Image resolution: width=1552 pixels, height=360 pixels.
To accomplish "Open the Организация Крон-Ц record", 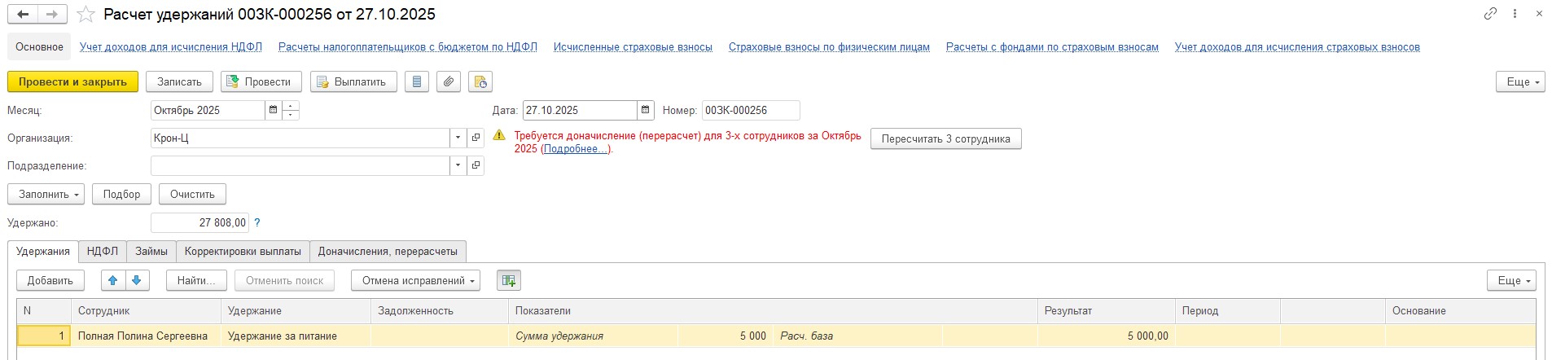I will pos(476,138).
